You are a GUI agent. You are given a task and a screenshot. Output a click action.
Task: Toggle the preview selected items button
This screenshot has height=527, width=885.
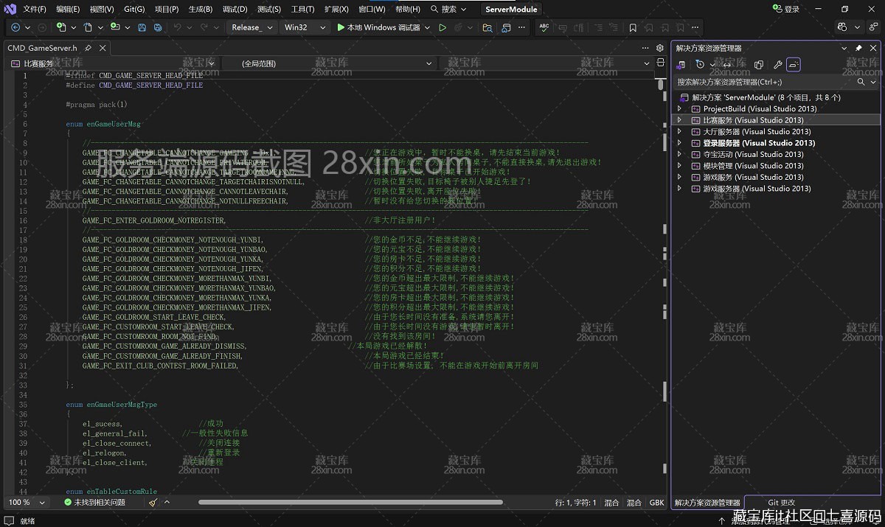click(x=794, y=65)
